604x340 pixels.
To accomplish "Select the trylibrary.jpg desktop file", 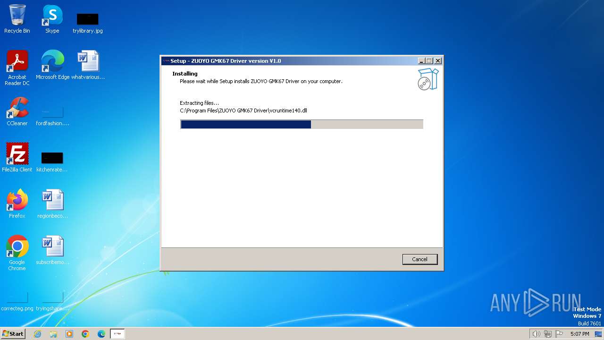I will click(x=88, y=23).
